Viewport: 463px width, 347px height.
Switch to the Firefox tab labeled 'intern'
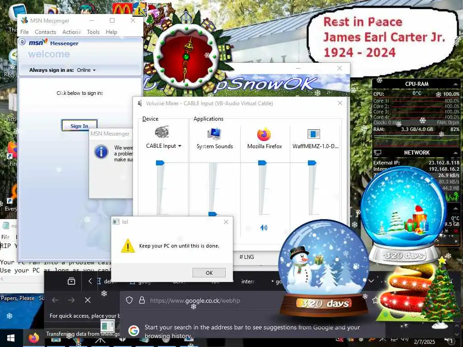(x=247, y=281)
